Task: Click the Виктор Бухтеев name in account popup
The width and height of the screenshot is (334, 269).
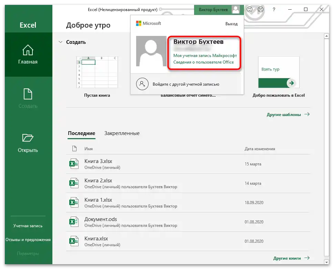Action: coord(198,41)
